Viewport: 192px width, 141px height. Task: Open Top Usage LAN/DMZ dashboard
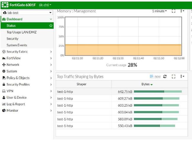coord(22,32)
